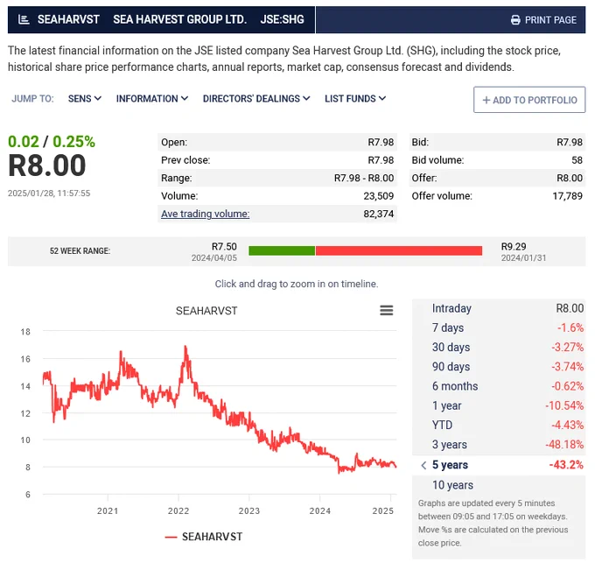595x570 pixels.
Task: Click the Bid volume value 58
Action: tap(577, 160)
